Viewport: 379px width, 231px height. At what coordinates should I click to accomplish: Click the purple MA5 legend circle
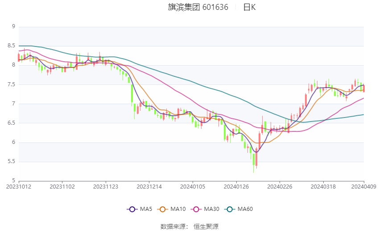(132, 209)
